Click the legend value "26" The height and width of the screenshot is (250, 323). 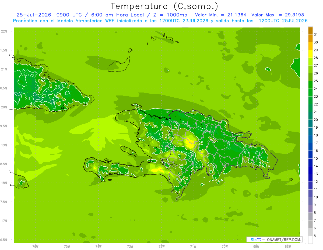(x=316, y=73)
